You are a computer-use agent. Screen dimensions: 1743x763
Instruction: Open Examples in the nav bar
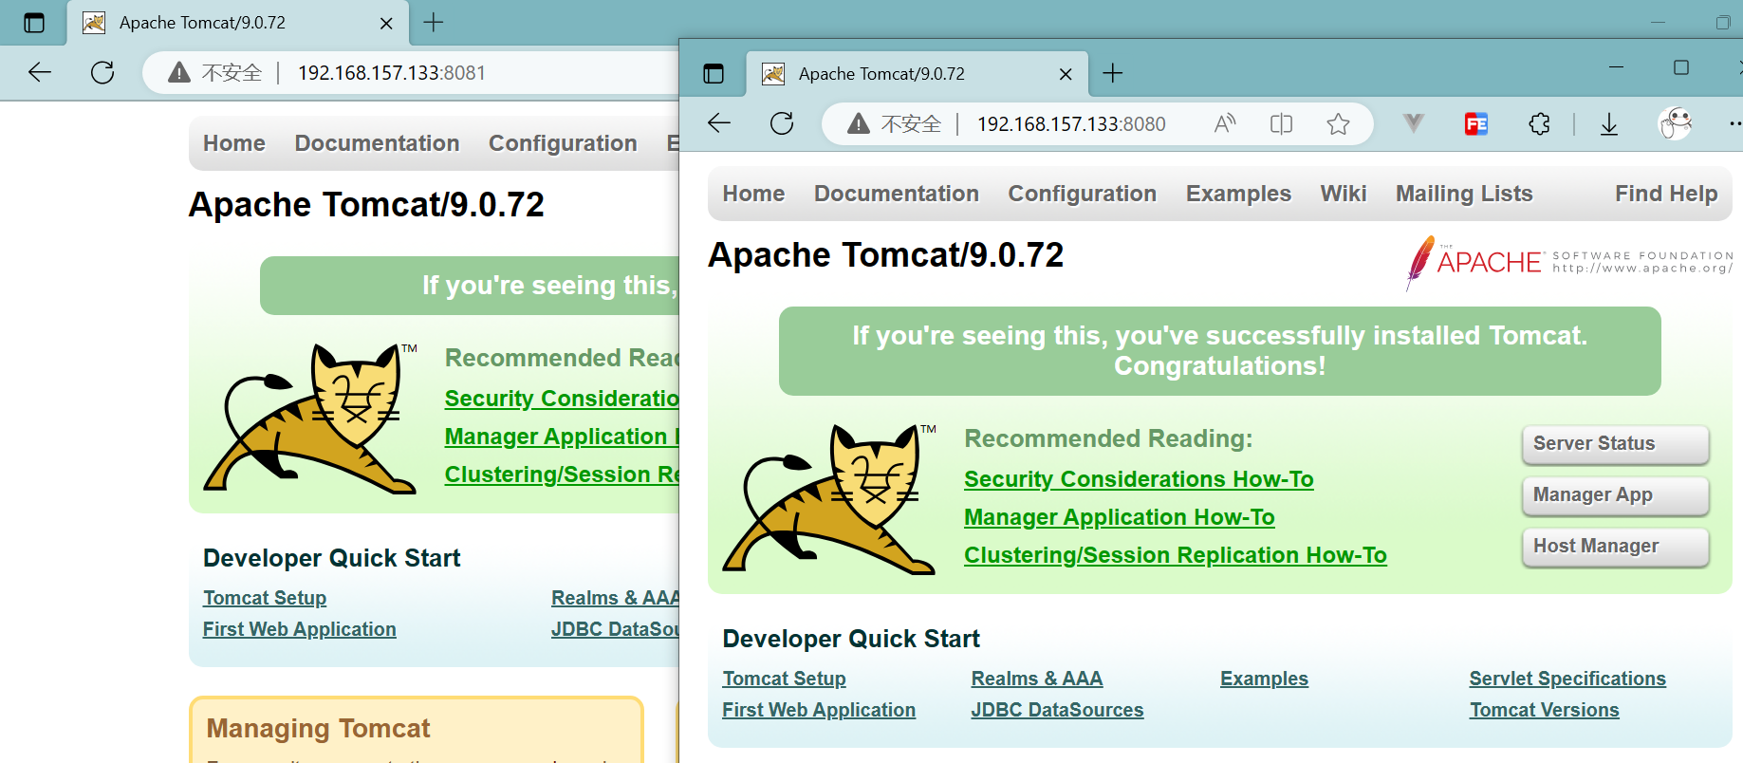[x=1238, y=194]
